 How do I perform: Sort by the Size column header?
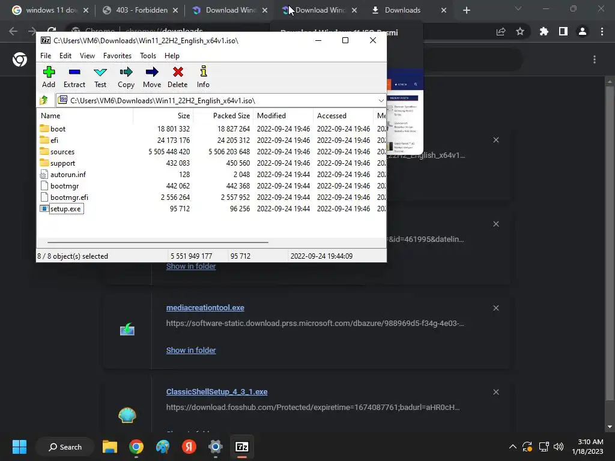click(163, 116)
